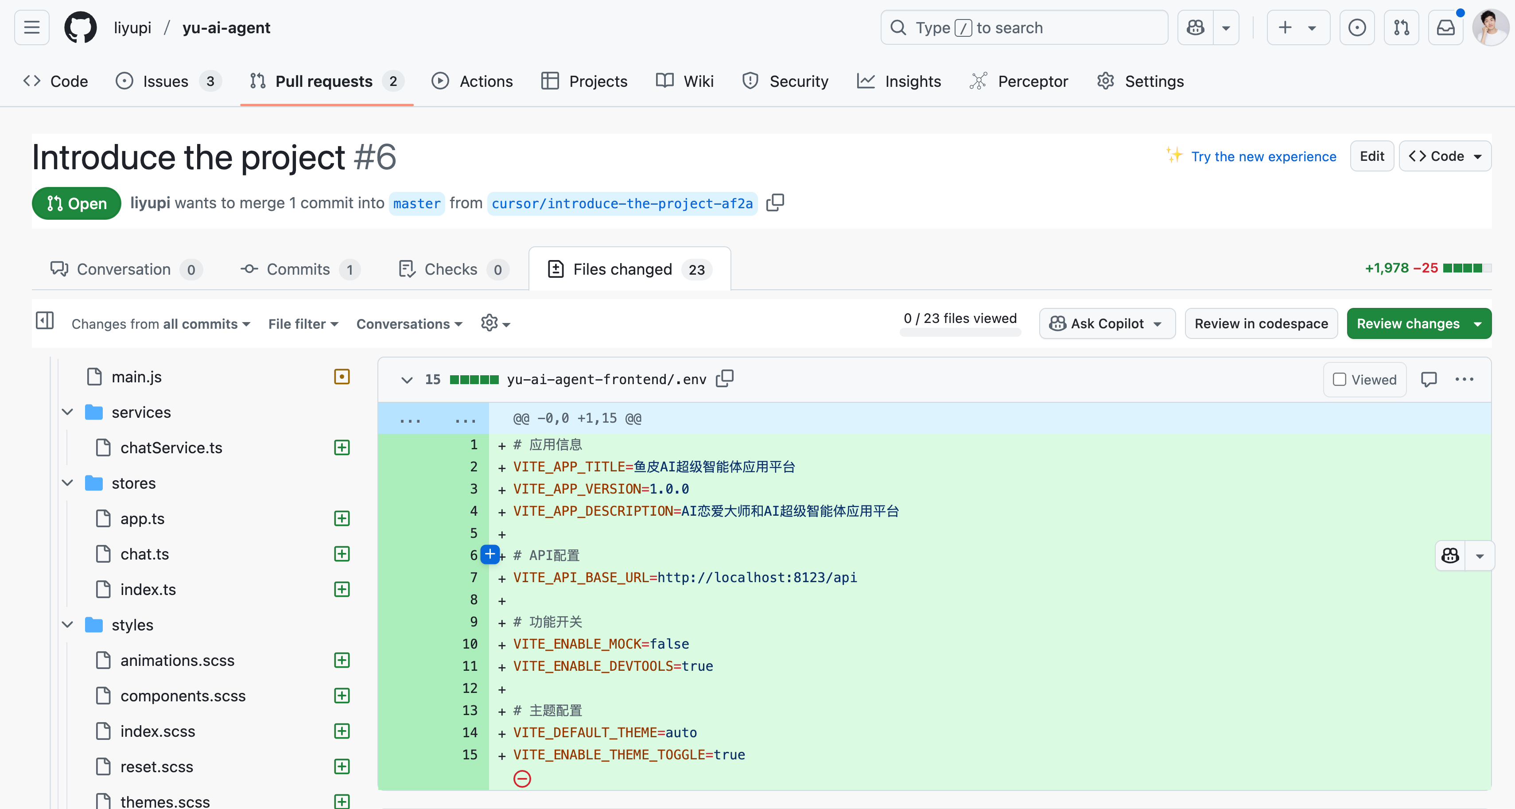1515x809 pixels.
Task: Copy the branch name icon
Action: pyautogui.click(x=775, y=202)
